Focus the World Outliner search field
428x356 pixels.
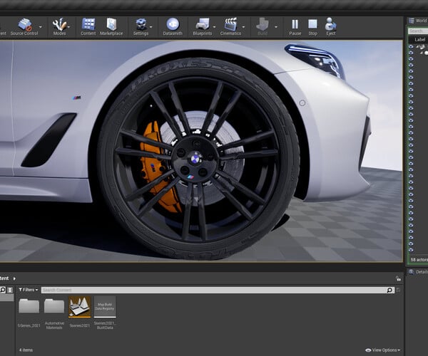pyautogui.click(x=418, y=31)
